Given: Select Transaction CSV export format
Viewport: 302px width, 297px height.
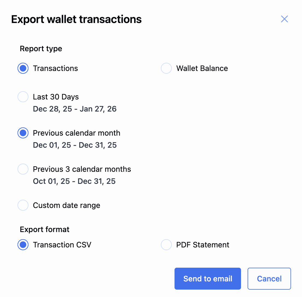Looking at the screenshot, I should pos(23,245).
